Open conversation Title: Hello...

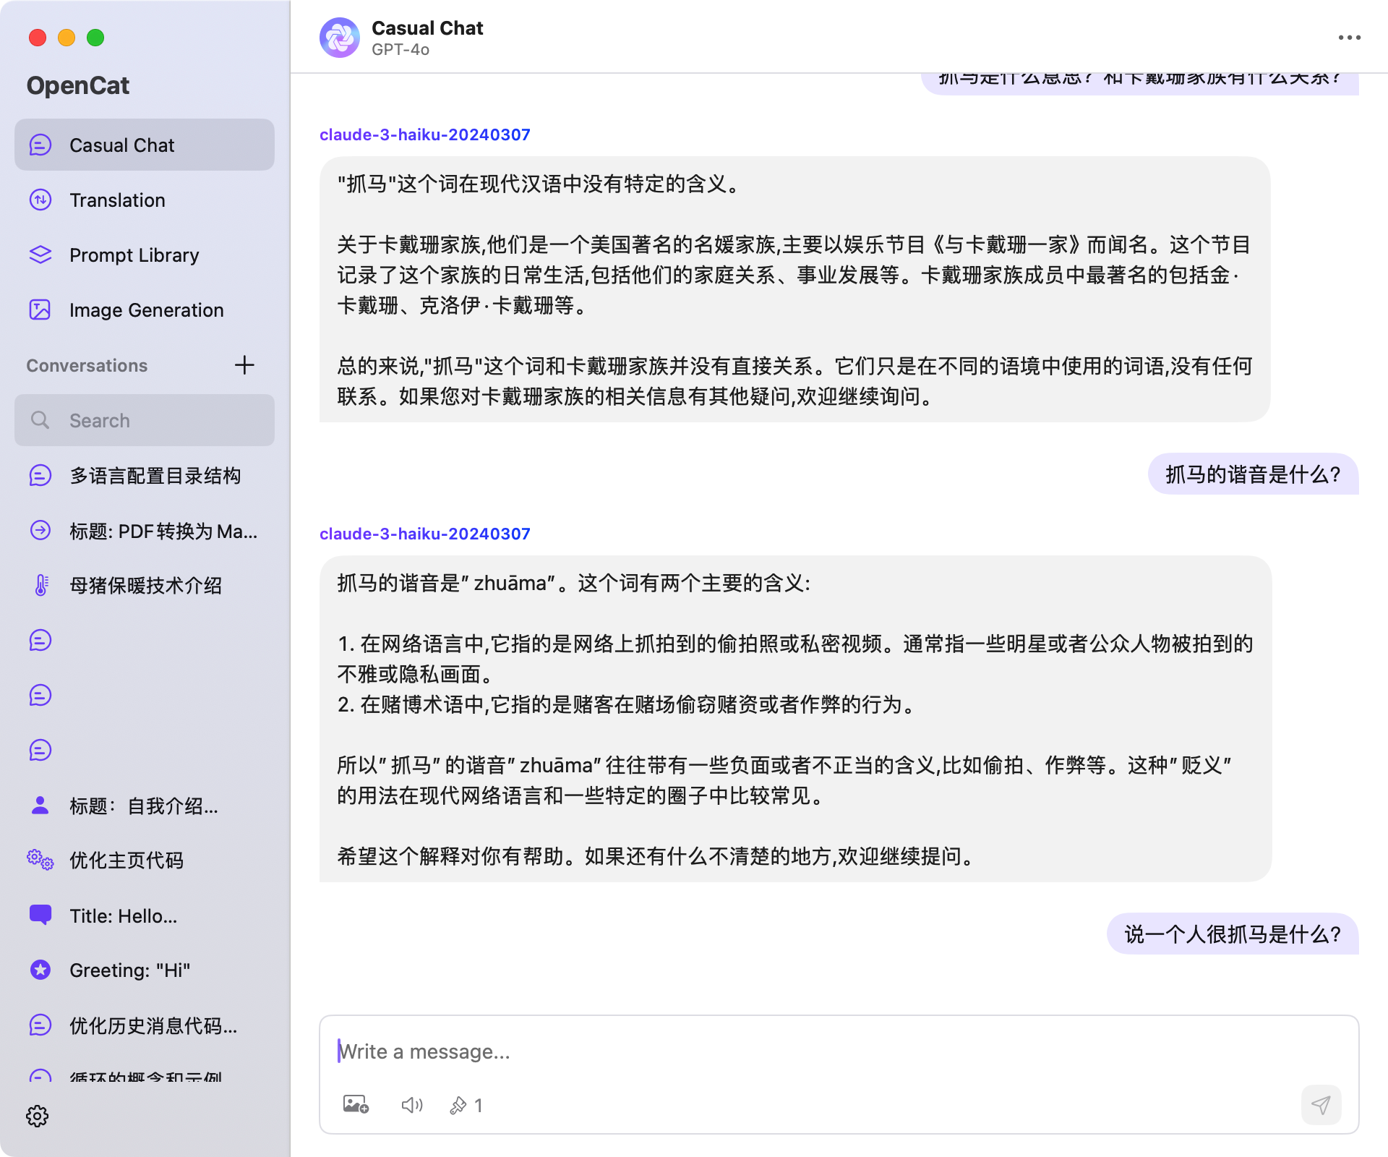click(x=145, y=915)
